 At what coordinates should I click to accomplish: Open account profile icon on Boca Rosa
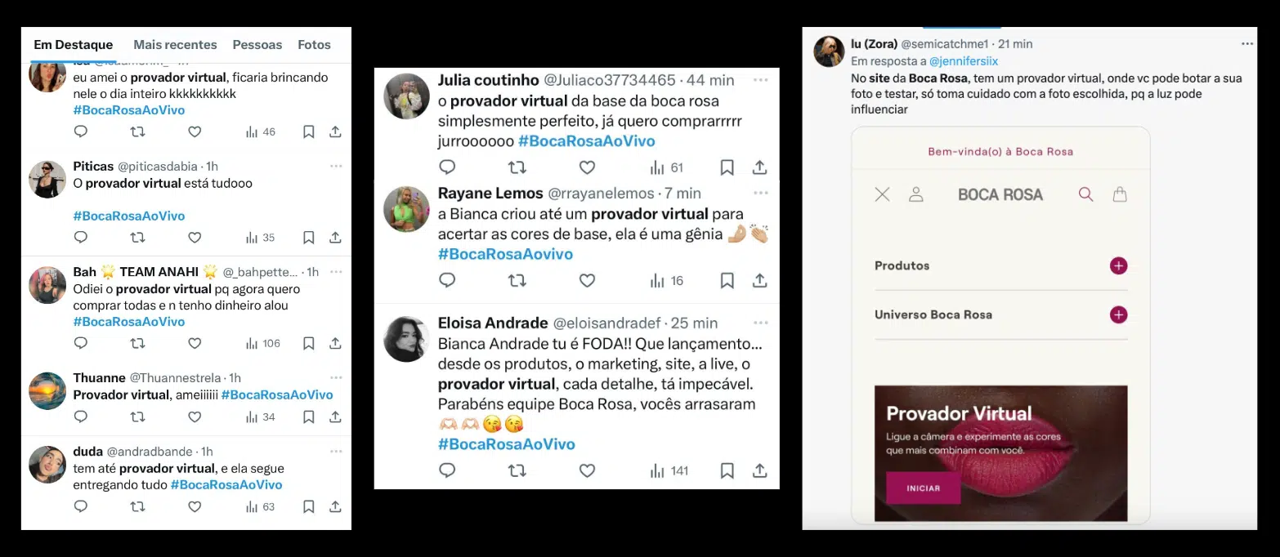pos(916,194)
